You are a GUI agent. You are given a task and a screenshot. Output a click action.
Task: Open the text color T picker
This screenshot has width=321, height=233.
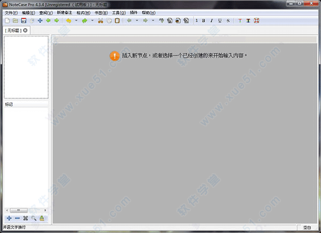(240, 20)
